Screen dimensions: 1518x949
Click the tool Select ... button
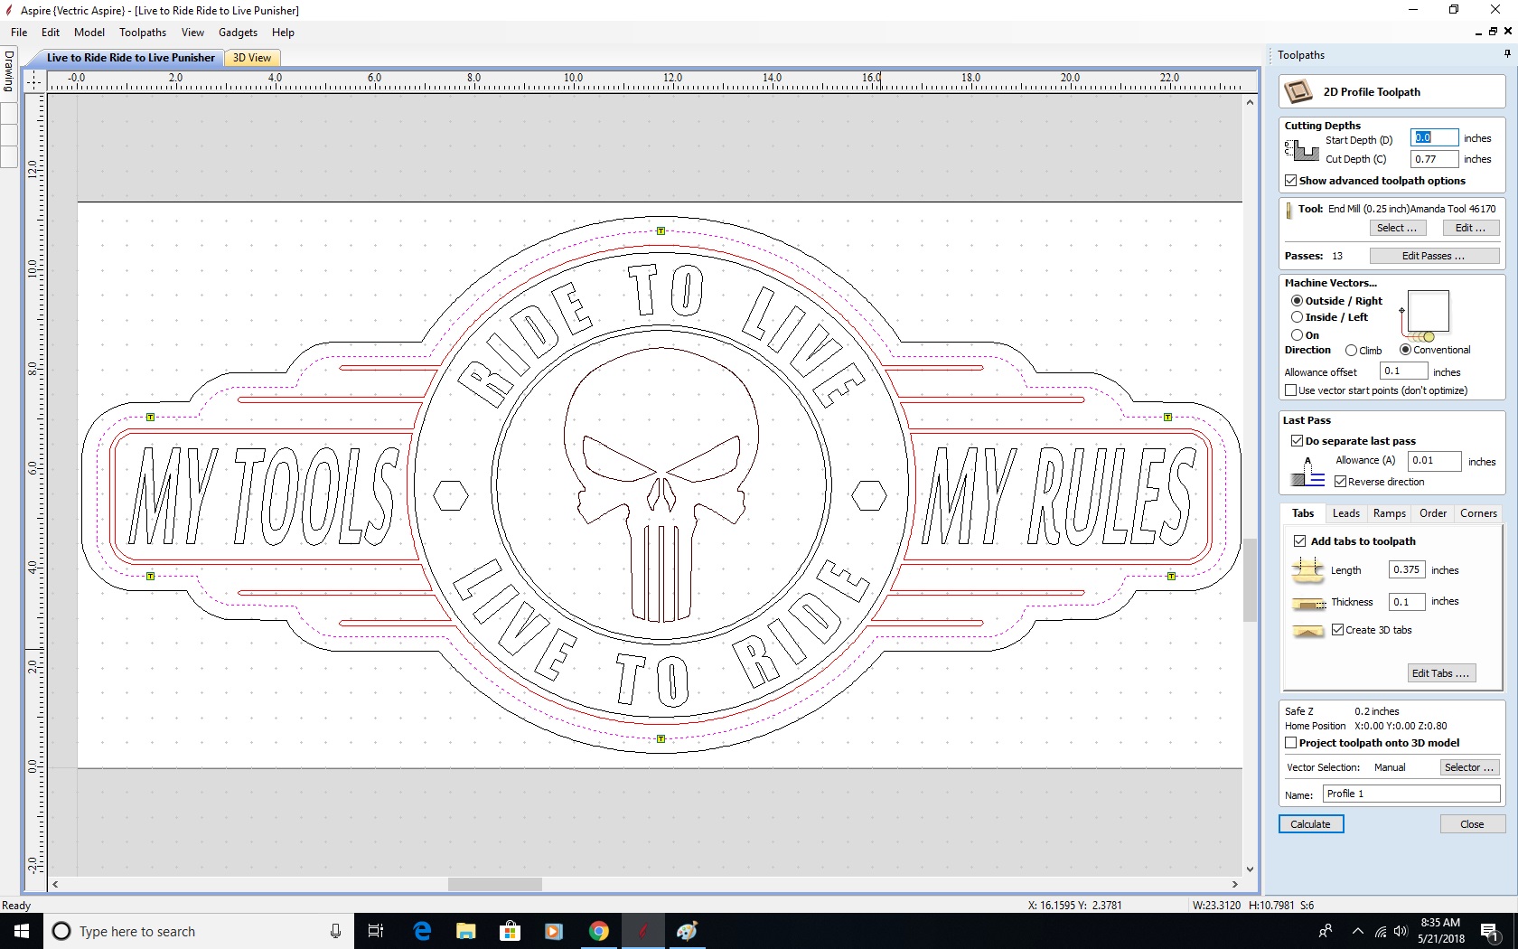(x=1397, y=228)
